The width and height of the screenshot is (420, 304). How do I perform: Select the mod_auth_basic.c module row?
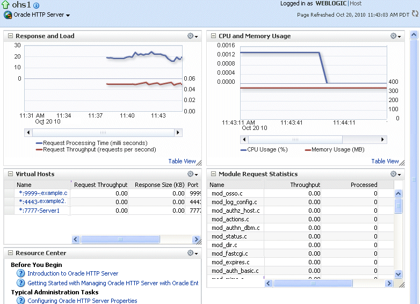(x=301, y=271)
